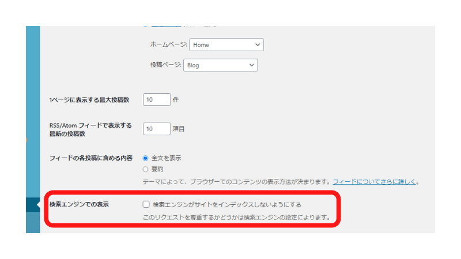Click the 検索エンジンでの表示 label text
Viewport: 461px width, 259px height.
pos(79,204)
